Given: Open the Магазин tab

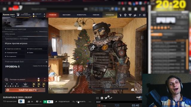Looking at the screenshot, I should [x=66, y=15].
